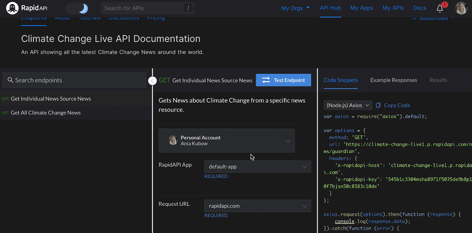This screenshot has height=233, width=472.
Task: Select Get All Climate Change News endpoint
Action: [76, 113]
